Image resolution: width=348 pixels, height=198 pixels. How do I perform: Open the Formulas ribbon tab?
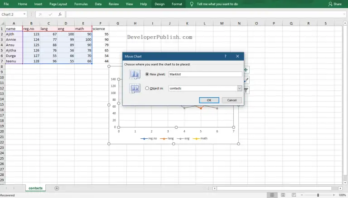coord(81,4)
